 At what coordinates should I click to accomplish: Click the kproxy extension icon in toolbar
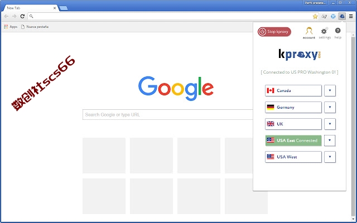[342, 16]
